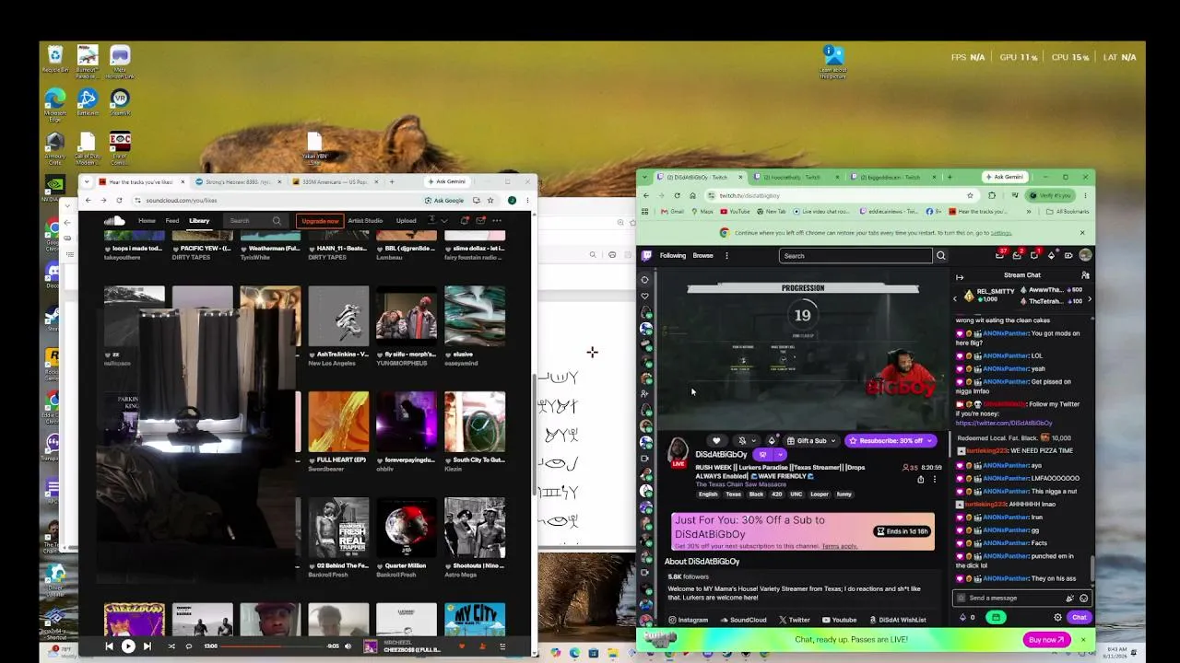Open the Recycle Bin desktop icon
Viewport: 1180px width, 663px height.
55,60
